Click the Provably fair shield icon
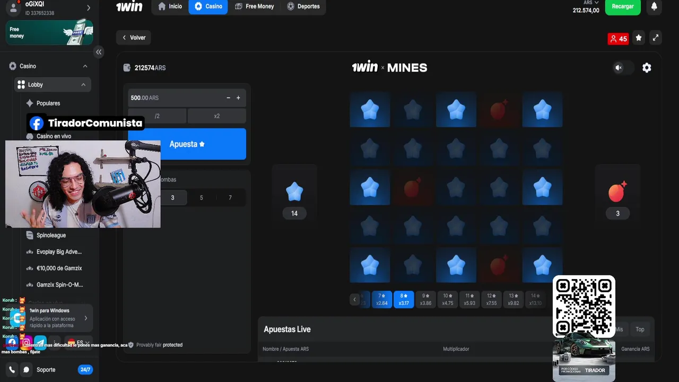679x382 pixels. 131,345
